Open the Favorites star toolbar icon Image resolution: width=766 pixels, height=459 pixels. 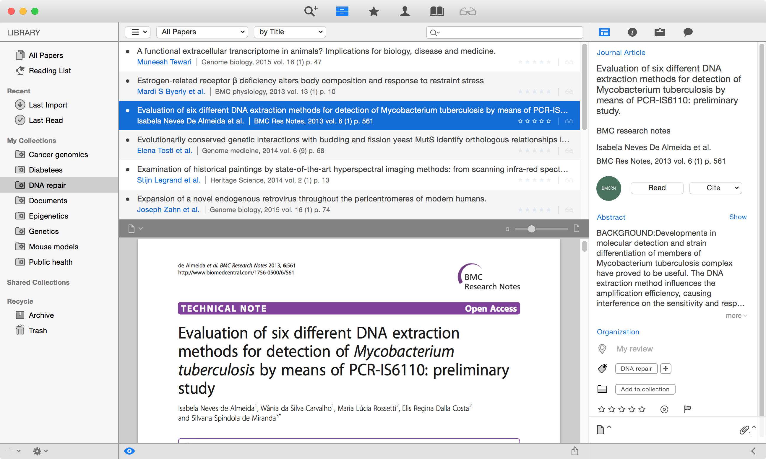[x=374, y=12]
